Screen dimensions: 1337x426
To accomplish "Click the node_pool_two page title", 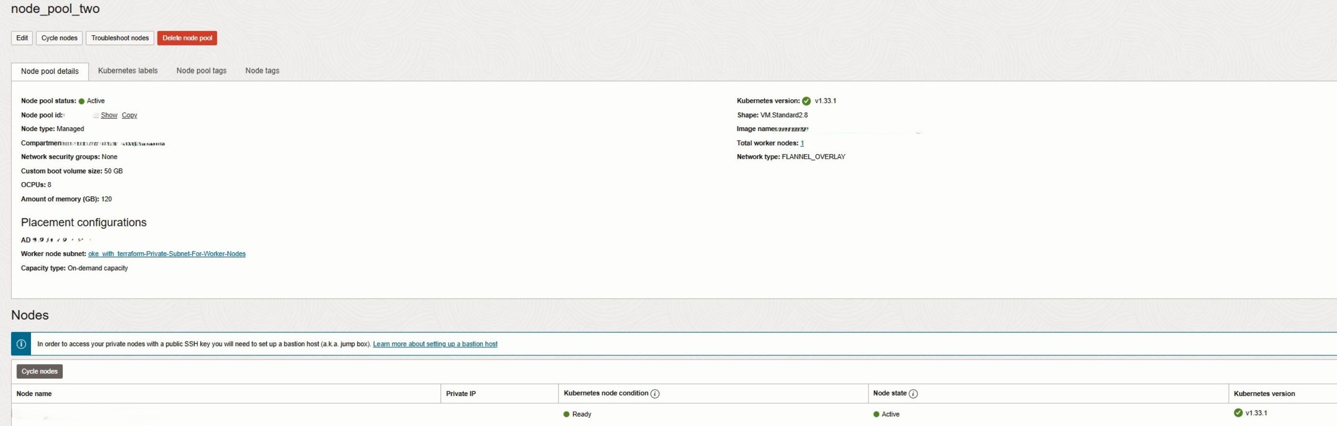I will [x=56, y=9].
